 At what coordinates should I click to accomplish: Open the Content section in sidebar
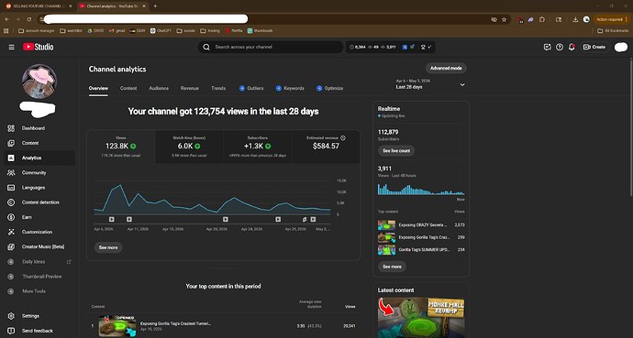[30, 143]
